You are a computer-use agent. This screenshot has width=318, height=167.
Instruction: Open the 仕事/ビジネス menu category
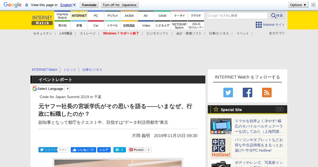219,33
